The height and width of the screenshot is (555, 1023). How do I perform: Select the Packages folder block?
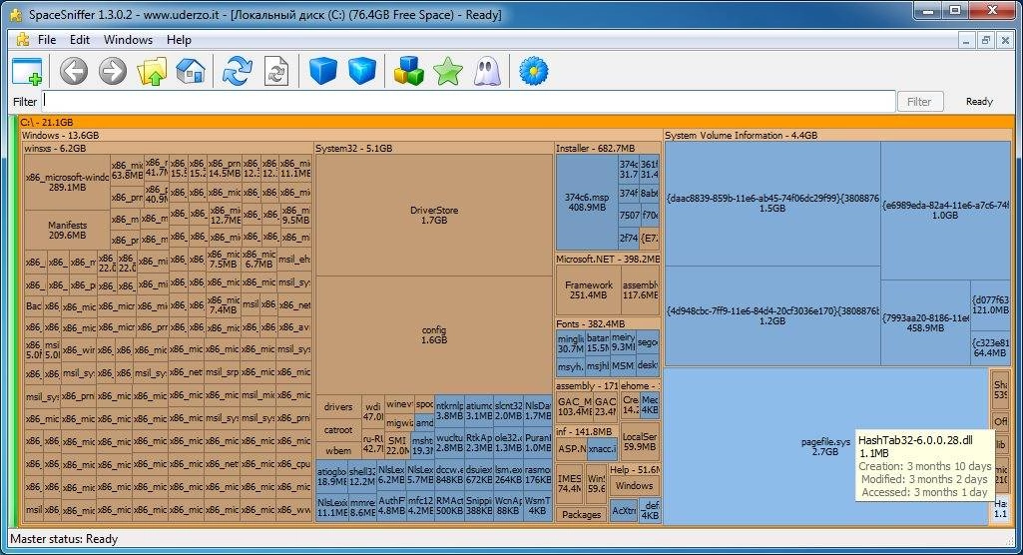click(581, 514)
